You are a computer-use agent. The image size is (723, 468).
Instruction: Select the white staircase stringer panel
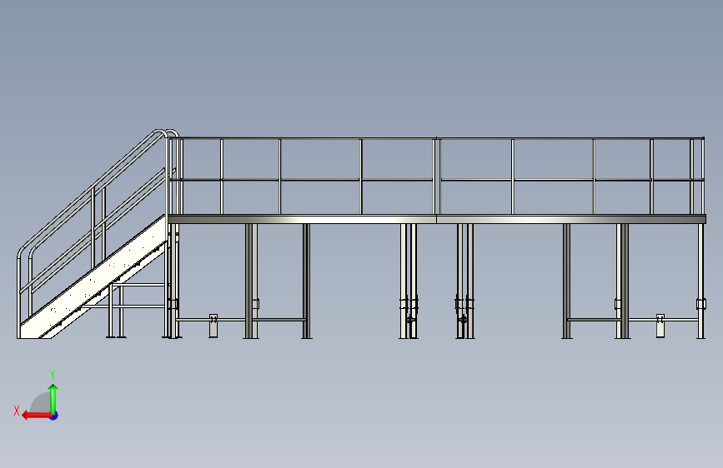pos(94,276)
